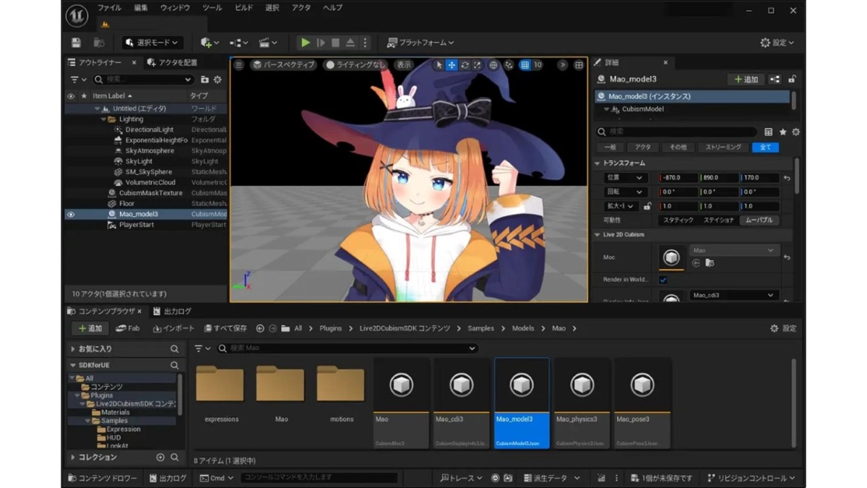Click the Add (追加) button in Details

point(746,80)
